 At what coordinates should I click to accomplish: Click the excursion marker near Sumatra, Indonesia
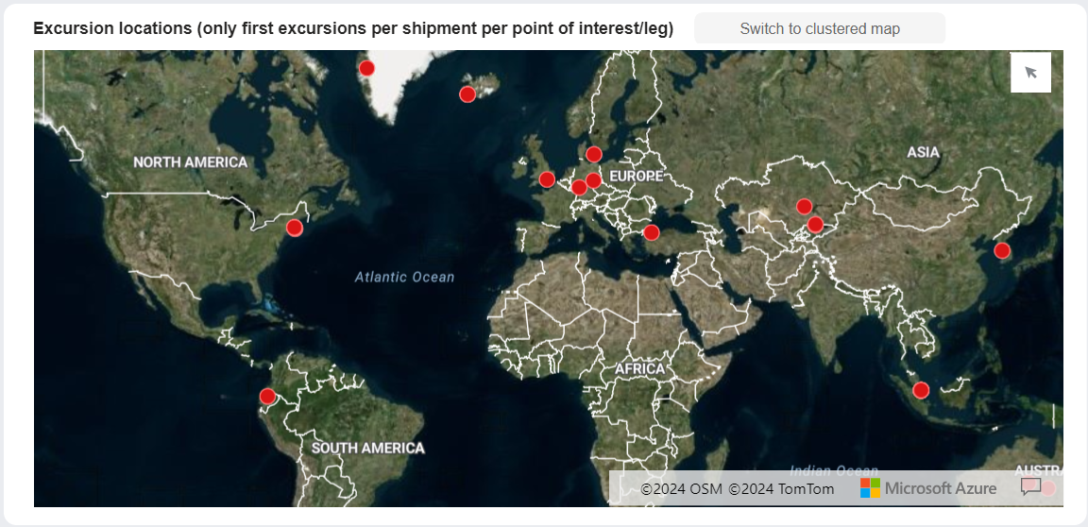[x=921, y=390]
